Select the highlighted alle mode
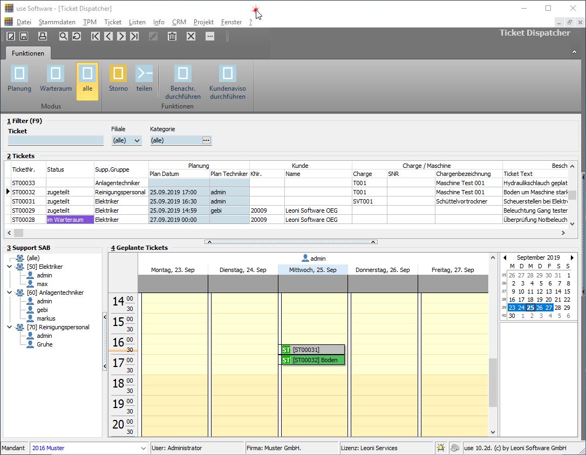The height and width of the screenshot is (455, 586). (x=87, y=81)
